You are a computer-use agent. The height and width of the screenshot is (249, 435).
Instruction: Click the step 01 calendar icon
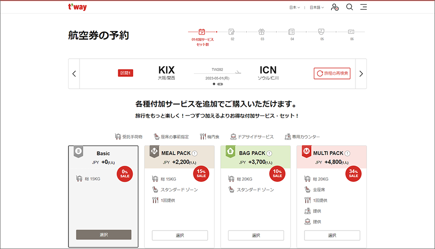pos(202,32)
